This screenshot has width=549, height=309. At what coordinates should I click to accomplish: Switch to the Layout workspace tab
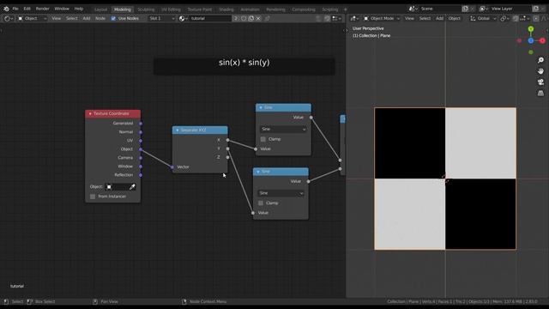click(101, 9)
